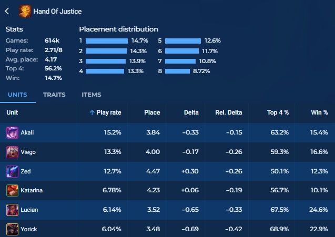Open Akali's champion portrait icon
Screen dimensions: 335x237
12,132
